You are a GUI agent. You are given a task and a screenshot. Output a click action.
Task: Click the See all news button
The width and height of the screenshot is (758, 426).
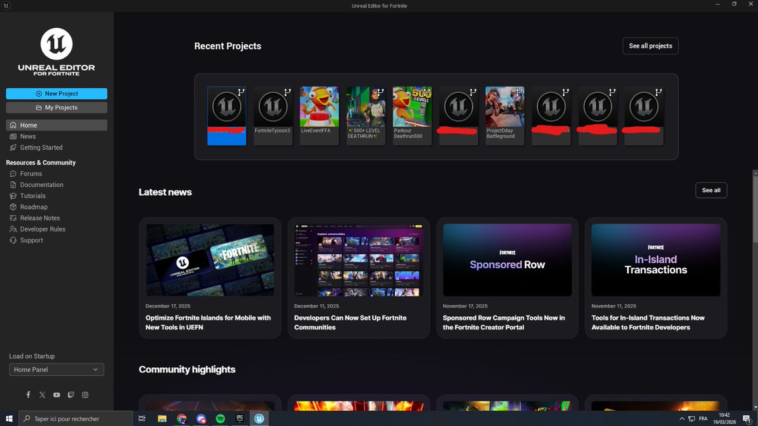tap(711, 190)
